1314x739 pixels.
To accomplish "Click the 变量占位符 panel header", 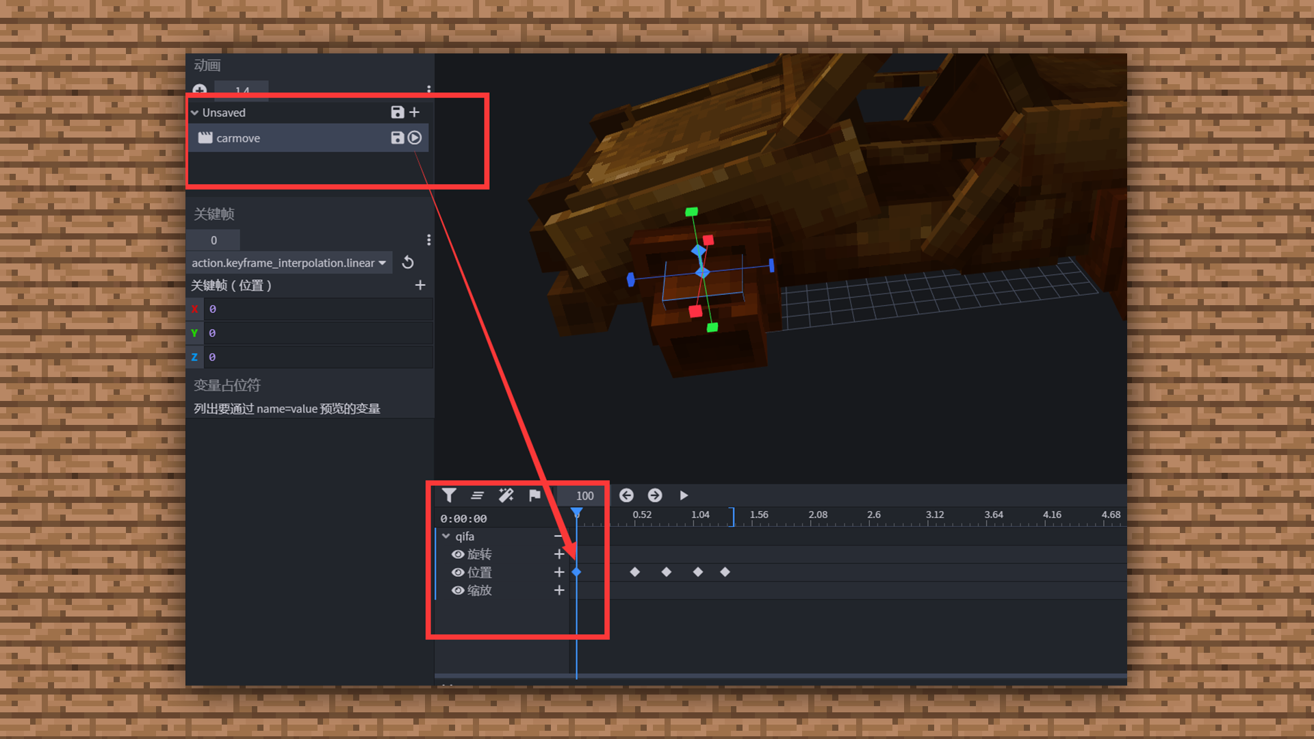I will click(227, 385).
